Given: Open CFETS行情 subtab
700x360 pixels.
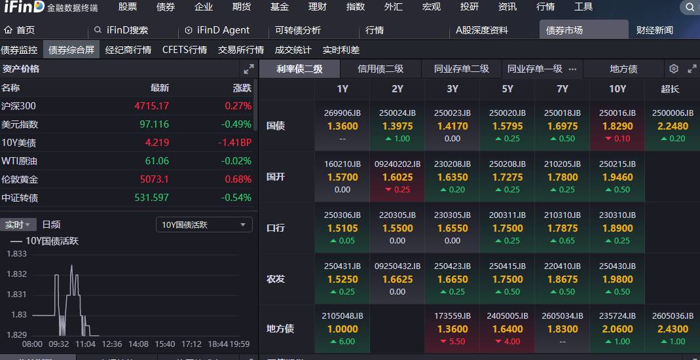Looking at the screenshot, I should coord(185,50).
